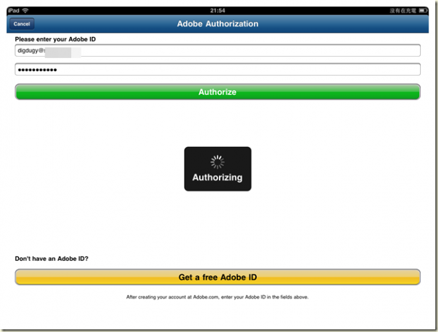Click the 21:54 clock text
Viewport: 438px width, 332px height.
pyautogui.click(x=218, y=11)
